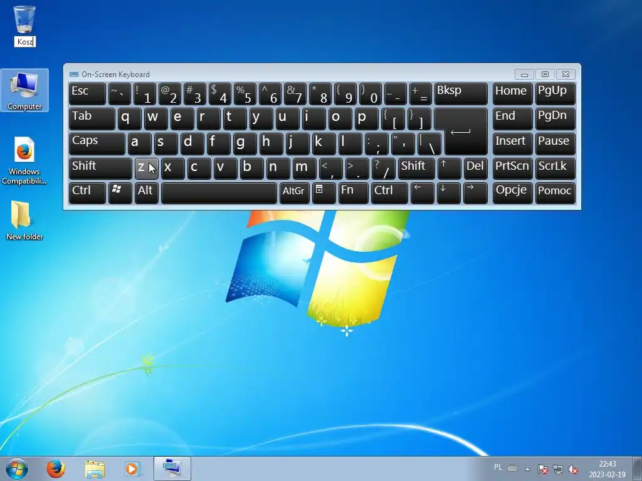Click the keyboard icon in the system tray
The image size is (642, 481).
[x=512, y=468]
